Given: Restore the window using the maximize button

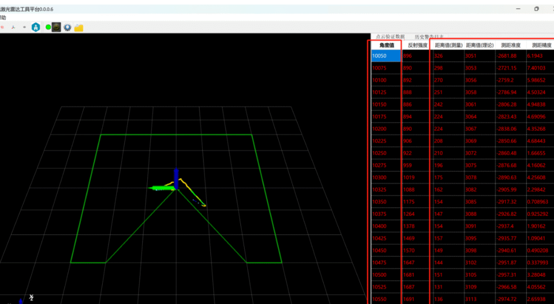Looking at the screenshot, I should 536,9.
